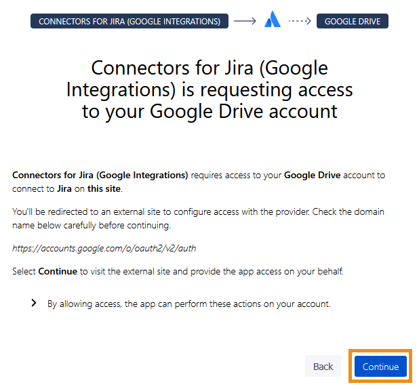Go back using the Back button
This screenshot has width=419, height=389.
pyautogui.click(x=323, y=367)
